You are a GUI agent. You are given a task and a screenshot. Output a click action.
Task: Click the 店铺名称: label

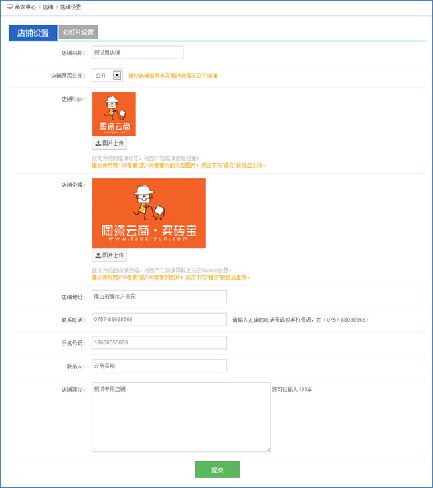73,53
